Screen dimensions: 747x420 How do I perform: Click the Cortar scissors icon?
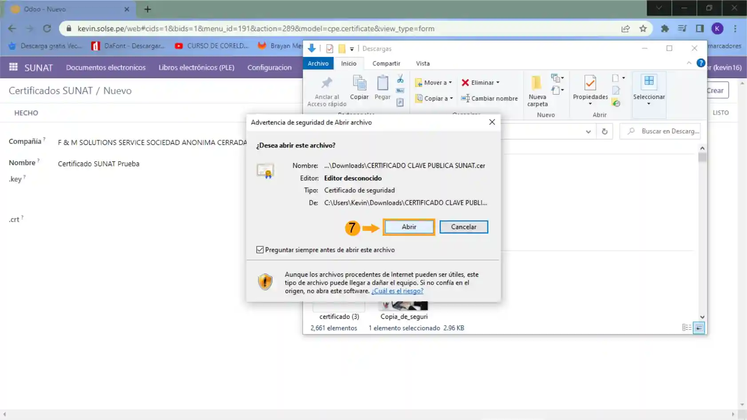pyautogui.click(x=400, y=79)
